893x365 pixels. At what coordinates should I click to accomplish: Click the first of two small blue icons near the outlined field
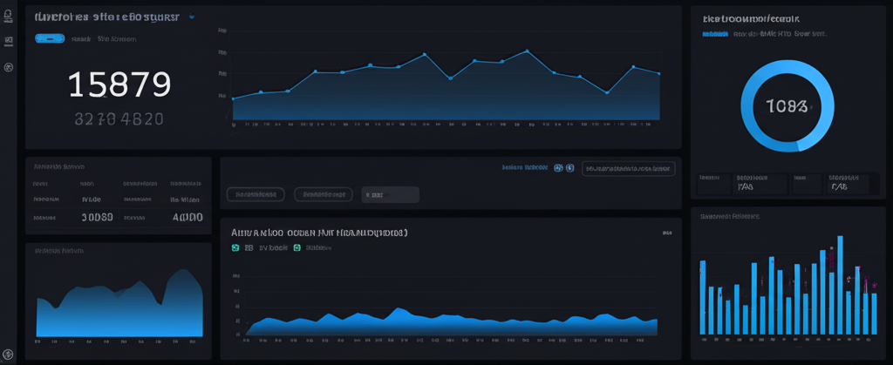coord(559,168)
